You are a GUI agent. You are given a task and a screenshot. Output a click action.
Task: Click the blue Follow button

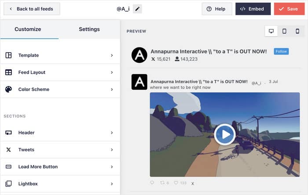[281, 51]
